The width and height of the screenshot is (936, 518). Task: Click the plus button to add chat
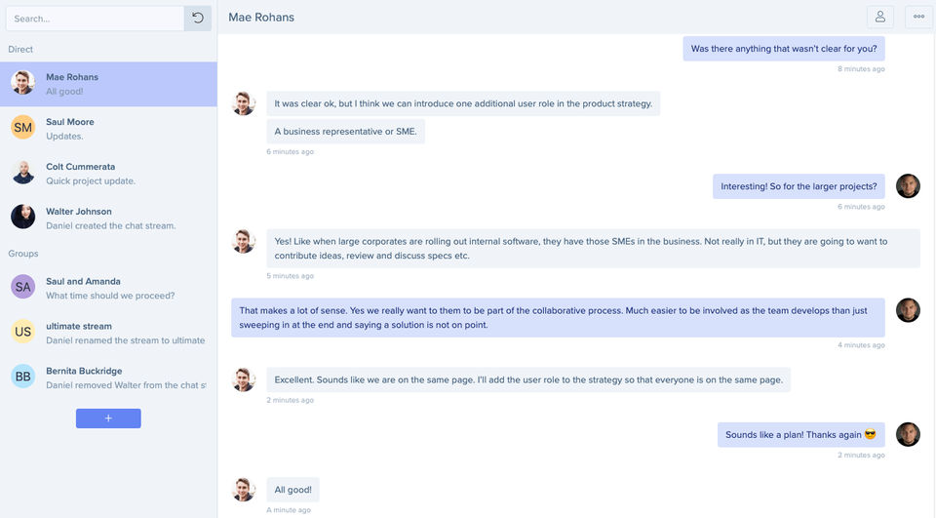pyautogui.click(x=108, y=418)
